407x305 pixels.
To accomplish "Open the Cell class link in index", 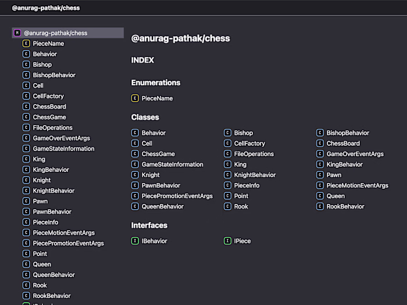I will tap(147, 143).
